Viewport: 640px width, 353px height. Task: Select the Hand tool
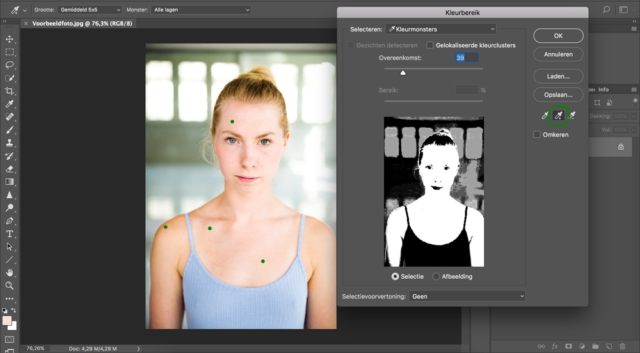(10, 273)
